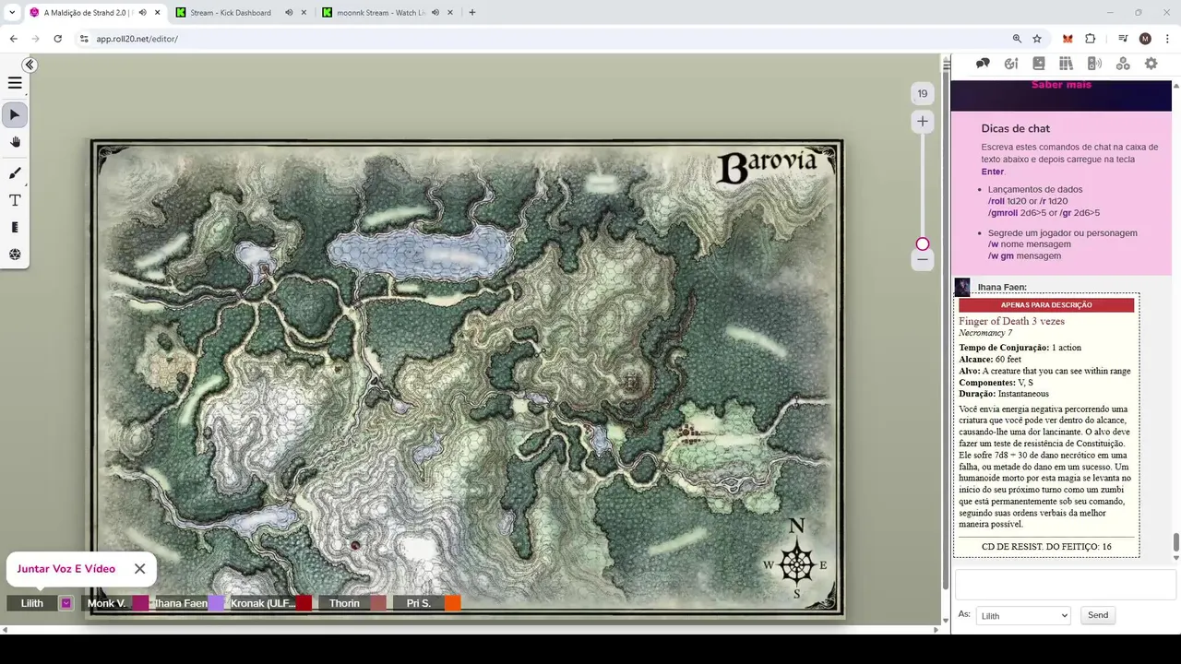Click Juntar Voz E Vídeo link
Screen dimensions: 1181x664
[x=66, y=569]
